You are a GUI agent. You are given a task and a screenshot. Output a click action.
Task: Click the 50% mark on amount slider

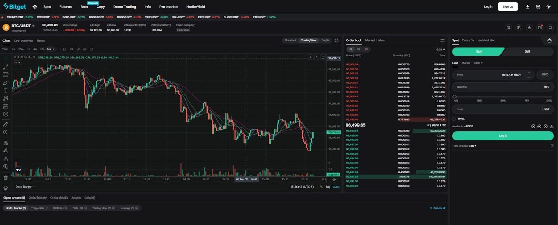503,97
